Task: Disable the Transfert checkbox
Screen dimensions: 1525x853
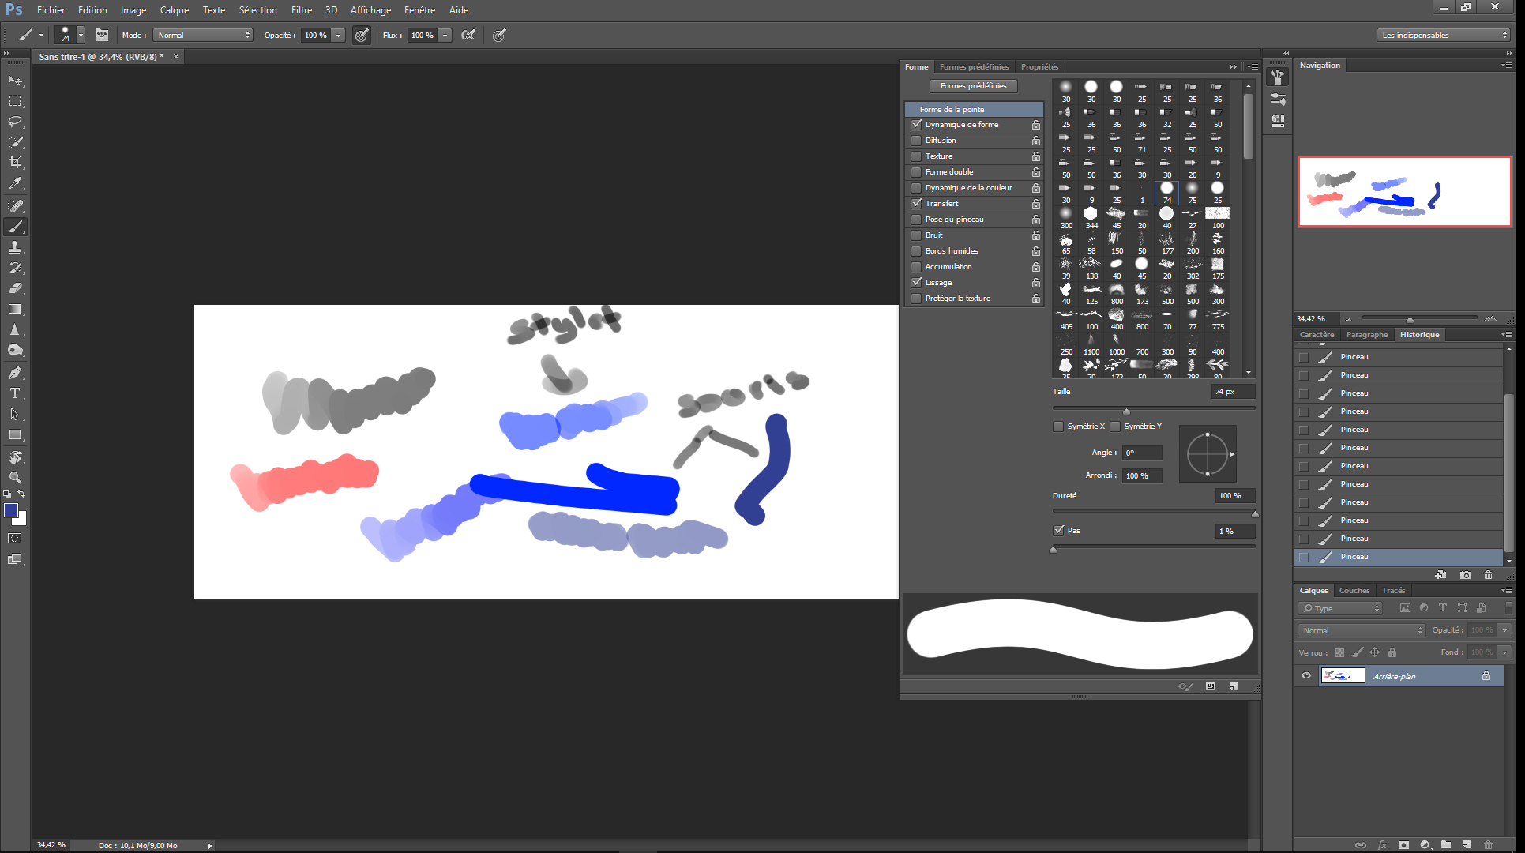Action: pos(916,204)
